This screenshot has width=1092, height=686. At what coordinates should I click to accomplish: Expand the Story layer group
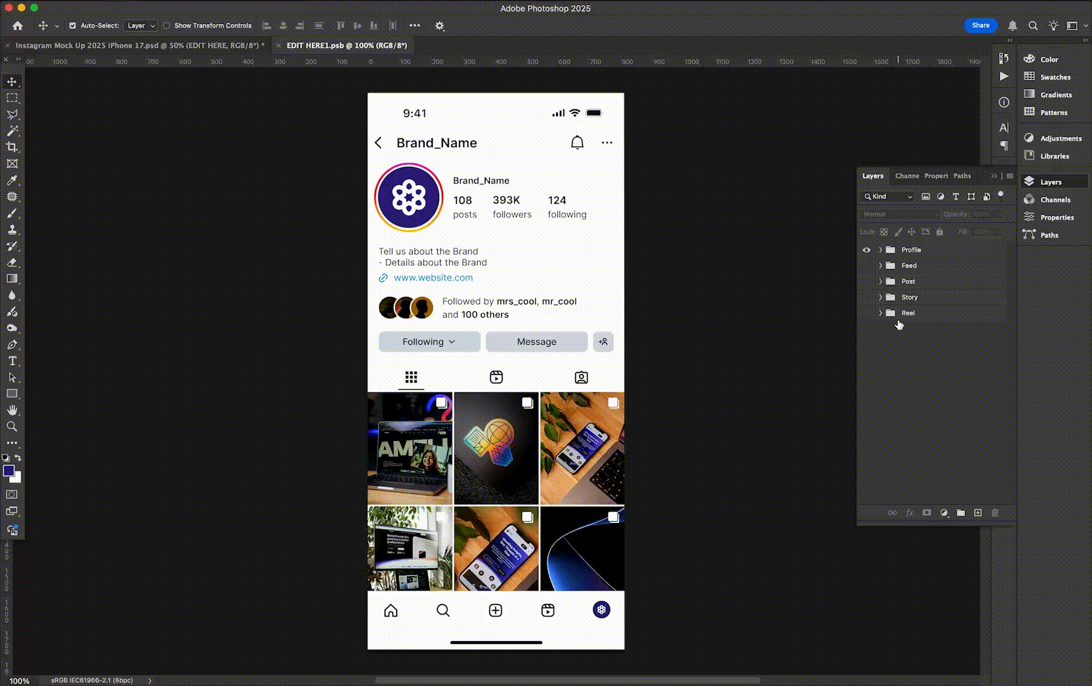pyautogui.click(x=880, y=298)
